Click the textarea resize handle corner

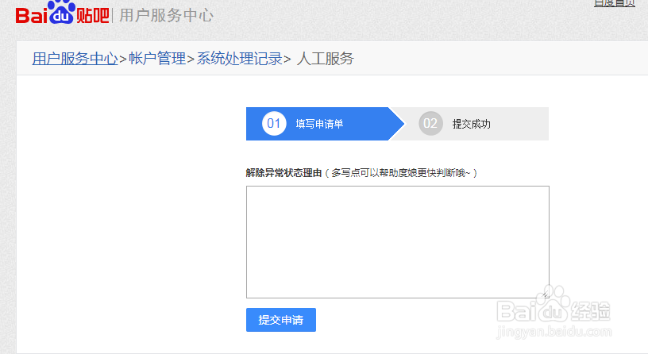tap(545, 294)
